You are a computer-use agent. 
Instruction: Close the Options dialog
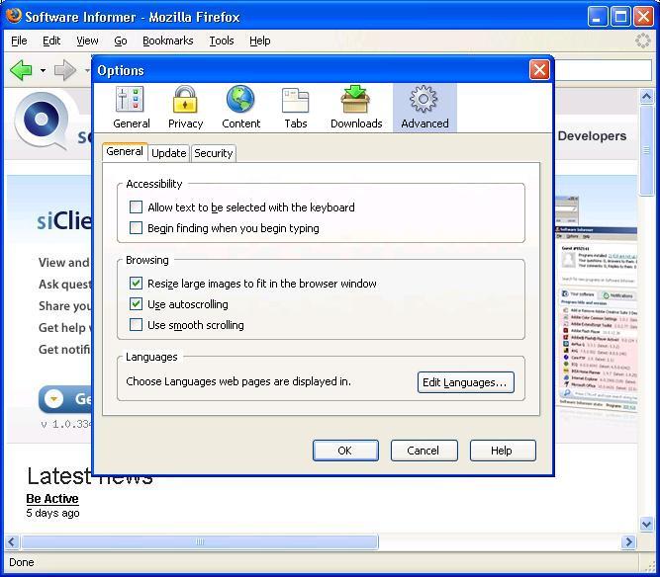click(x=539, y=70)
